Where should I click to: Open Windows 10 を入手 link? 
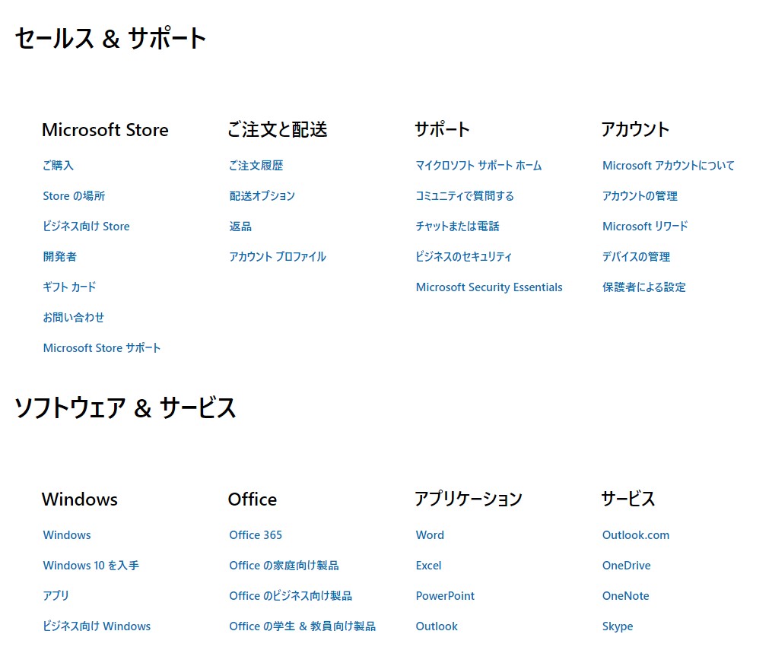point(91,566)
